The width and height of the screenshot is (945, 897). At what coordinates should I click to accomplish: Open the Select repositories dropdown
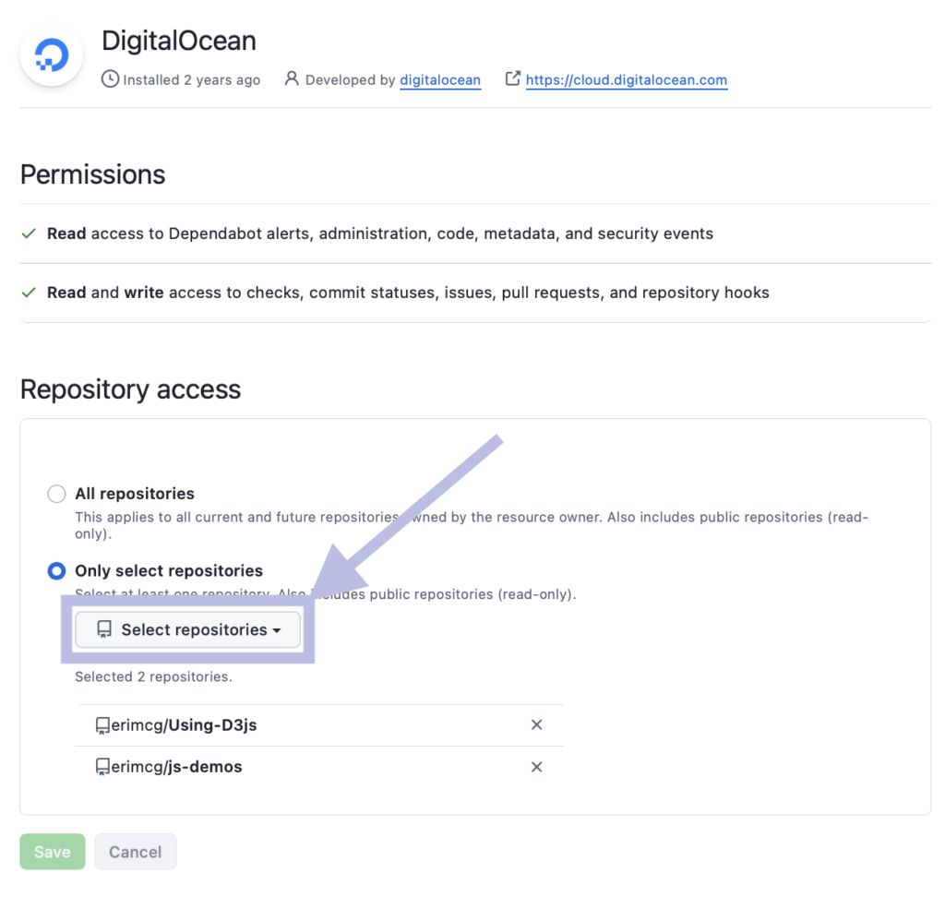(x=187, y=630)
